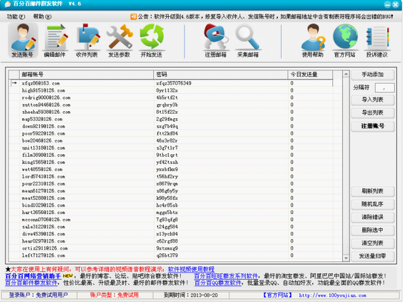Select account row high81510126.com

[41, 90]
